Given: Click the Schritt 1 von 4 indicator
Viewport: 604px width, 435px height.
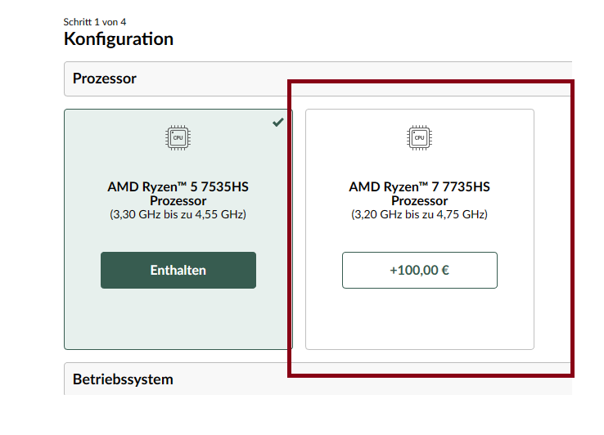Looking at the screenshot, I should [94, 21].
